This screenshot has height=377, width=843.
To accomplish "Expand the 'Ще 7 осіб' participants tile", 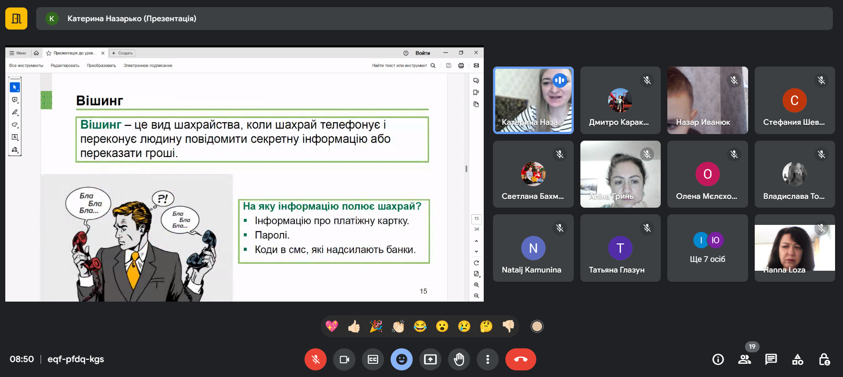I will tap(707, 248).
